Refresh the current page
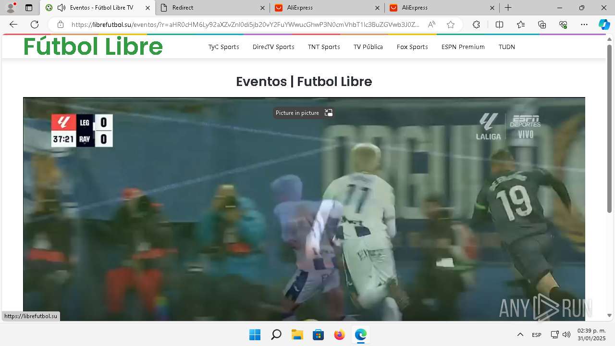This screenshot has width=615, height=346. pos(35,25)
